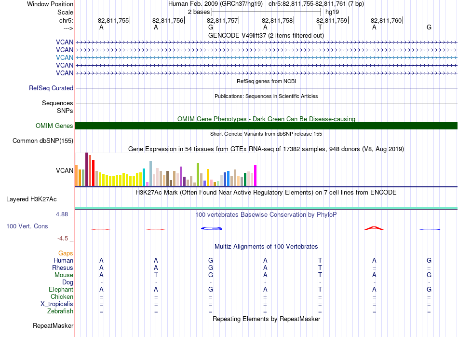Select the OMIM Genes track label
The height and width of the screenshot is (337, 458).
(54, 126)
